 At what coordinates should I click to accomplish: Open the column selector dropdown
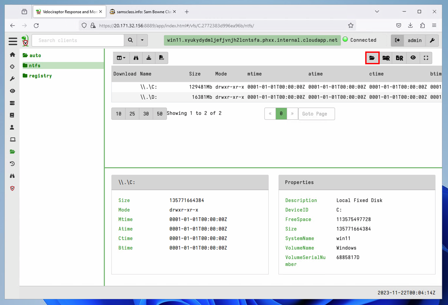(x=121, y=58)
